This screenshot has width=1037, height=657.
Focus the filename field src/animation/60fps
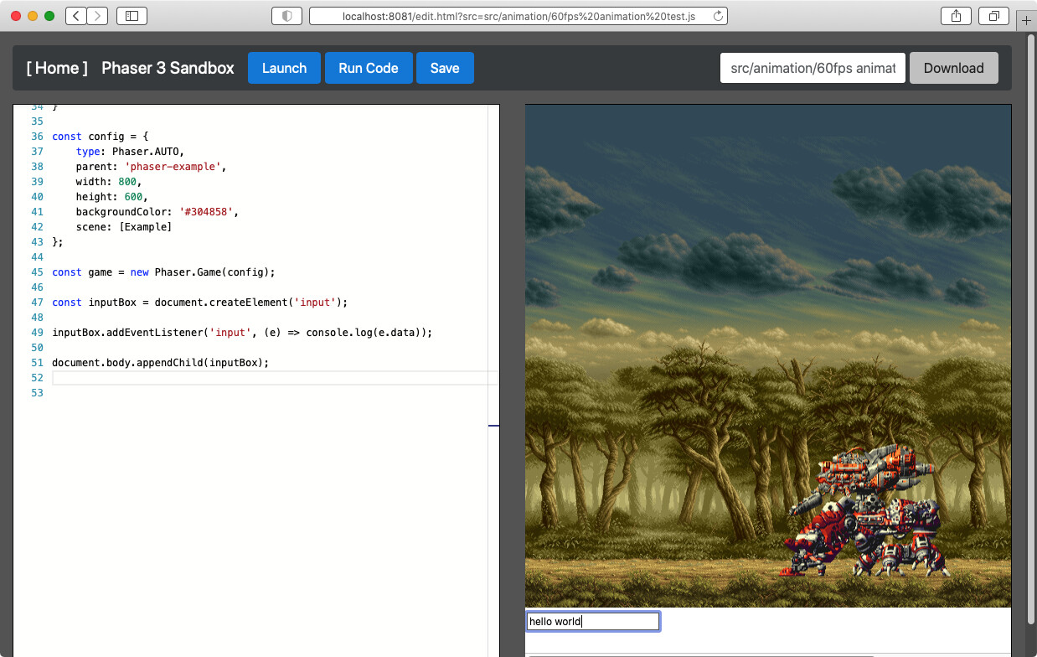pyautogui.click(x=813, y=68)
